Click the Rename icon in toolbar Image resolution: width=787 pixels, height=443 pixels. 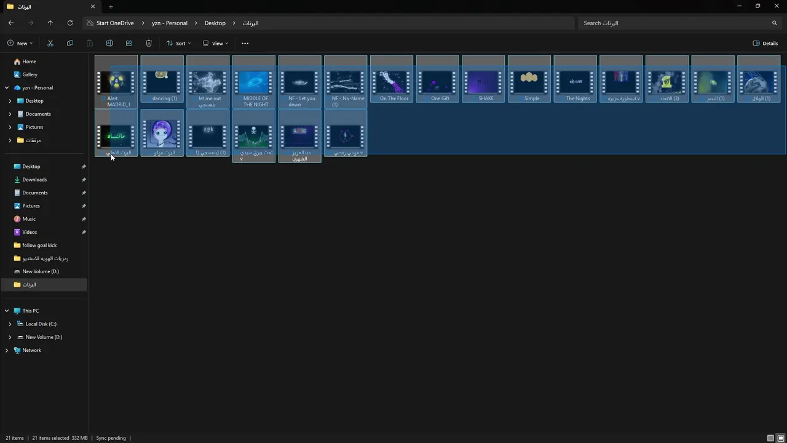coord(109,43)
